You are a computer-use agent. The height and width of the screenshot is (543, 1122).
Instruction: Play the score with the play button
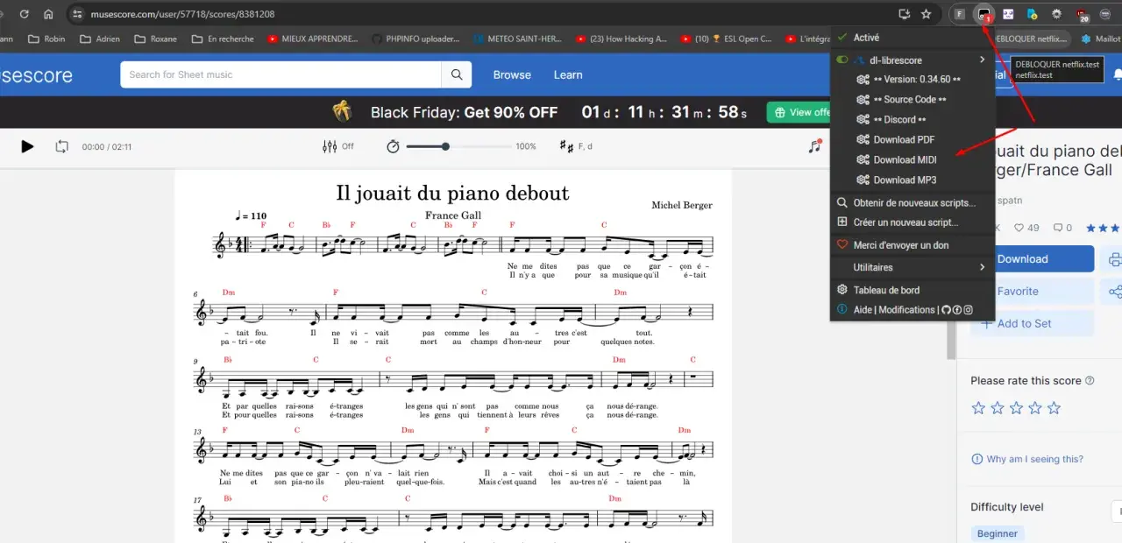coord(27,146)
